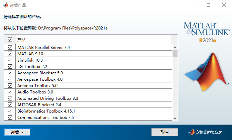Select the Aerospace Blockset 5.0 row text

pos(40,73)
